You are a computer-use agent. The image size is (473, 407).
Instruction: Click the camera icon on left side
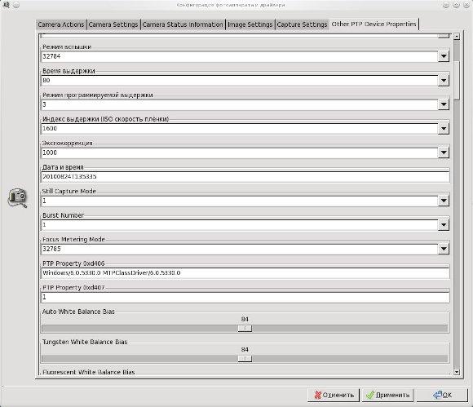[17, 198]
